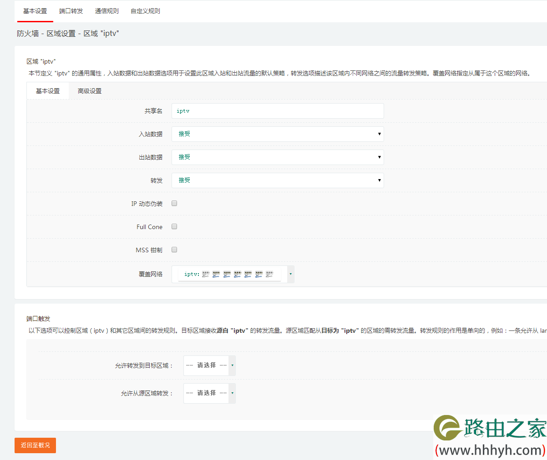Open the 端口转发 tab
Screen dimensions: 547x460
pyautogui.click(x=71, y=11)
